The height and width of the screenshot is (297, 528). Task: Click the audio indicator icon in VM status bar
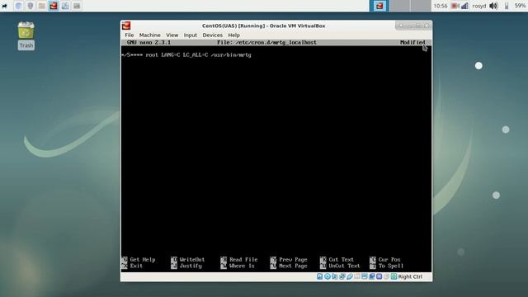tap(334, 276)
